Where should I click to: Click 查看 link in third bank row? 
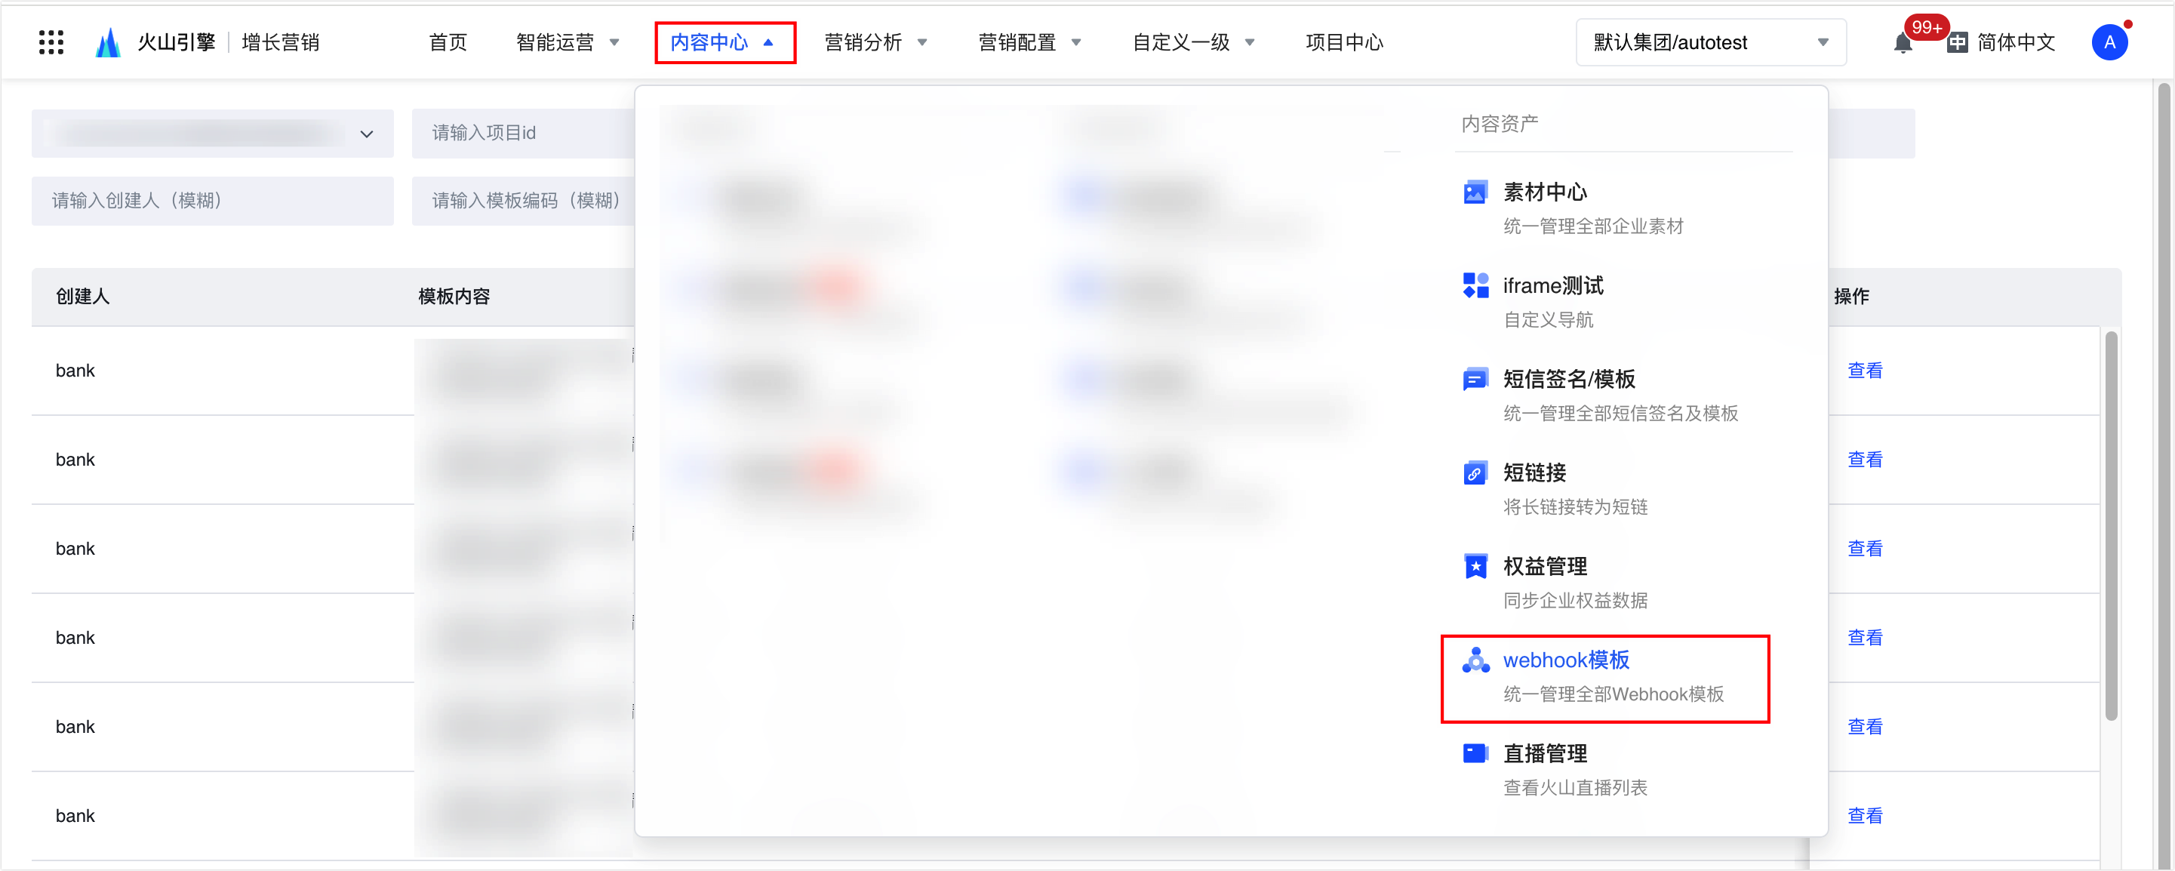pyautogui.click(x=1864, y=549)
